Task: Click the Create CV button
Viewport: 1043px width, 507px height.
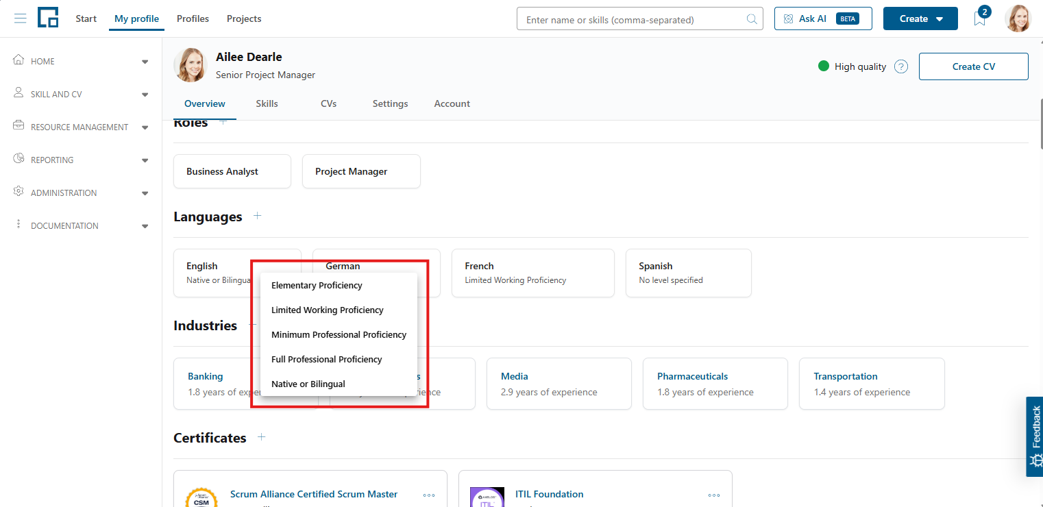Action: (973, 66)
